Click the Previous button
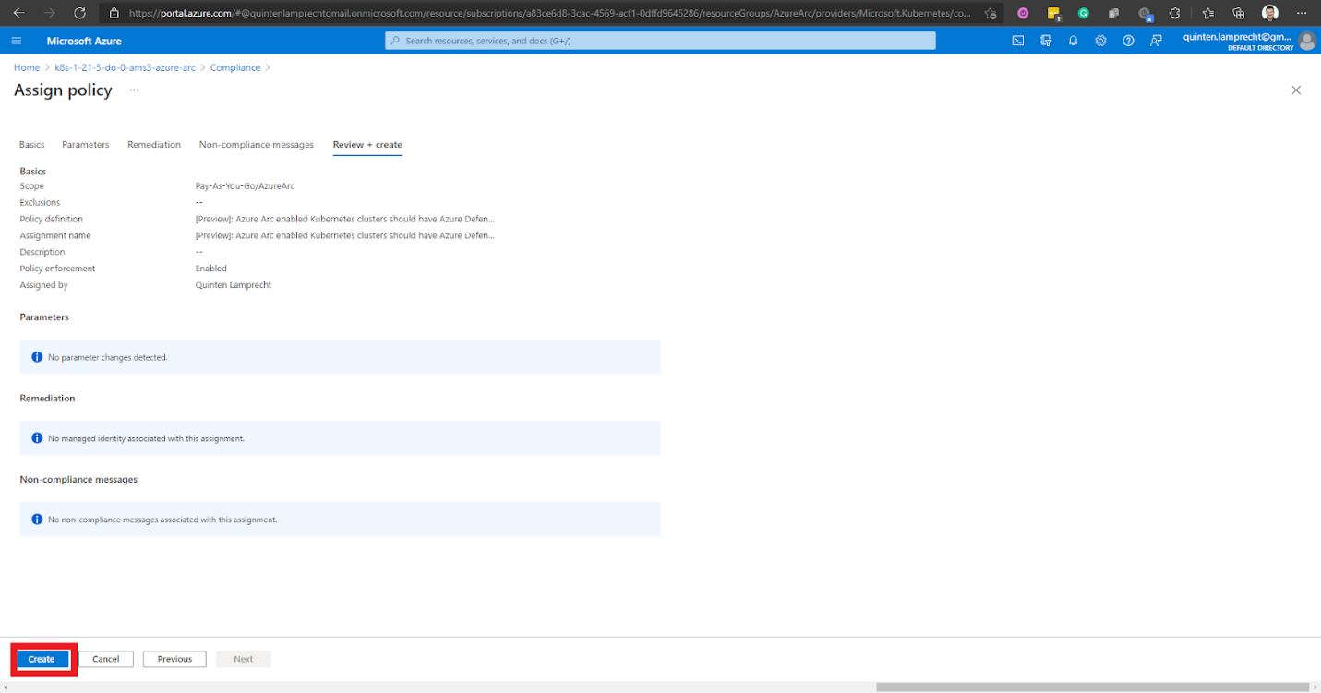 (x=174, y=659)
